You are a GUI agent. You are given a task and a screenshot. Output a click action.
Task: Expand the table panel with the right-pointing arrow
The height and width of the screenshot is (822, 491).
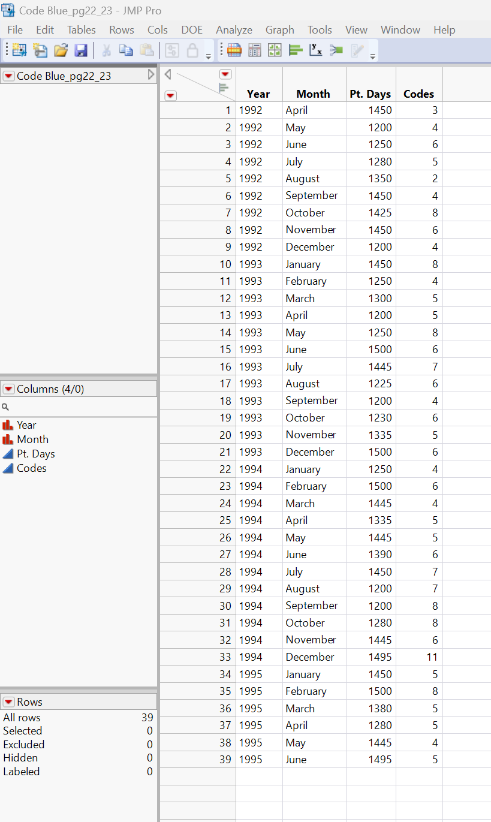pos(150,76)
